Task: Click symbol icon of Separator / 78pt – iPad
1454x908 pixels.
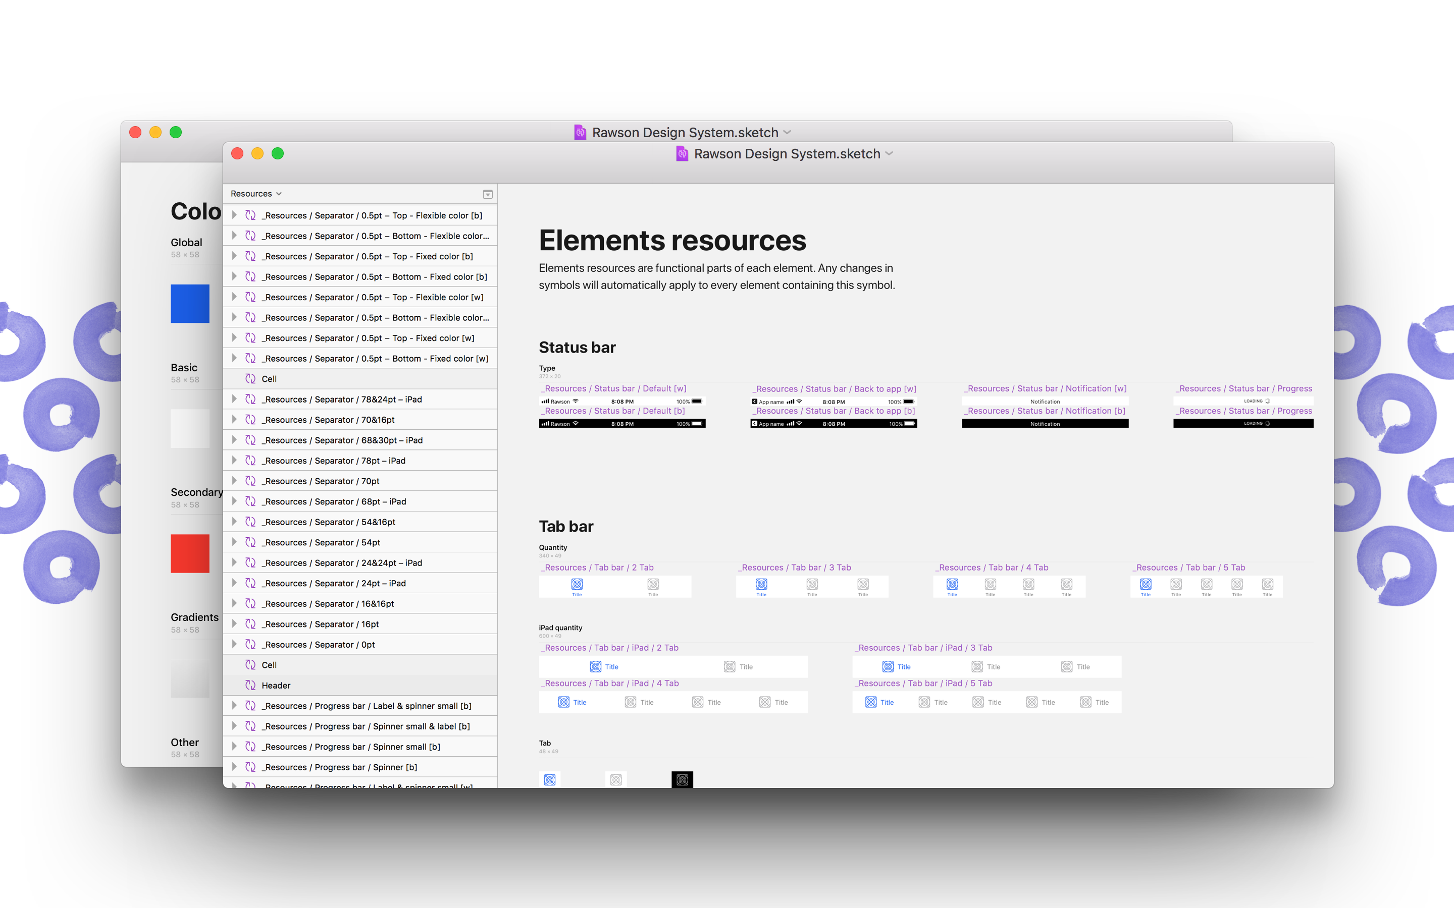Action: coord(250,460)
